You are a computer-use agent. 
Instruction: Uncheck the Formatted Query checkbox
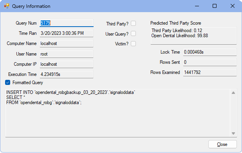(x=8, y=83)
